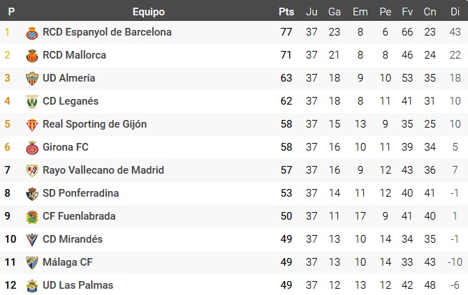Open the Rayo Vallecano de Madrid link
This screenshot has height=295, width=468.
103,170
